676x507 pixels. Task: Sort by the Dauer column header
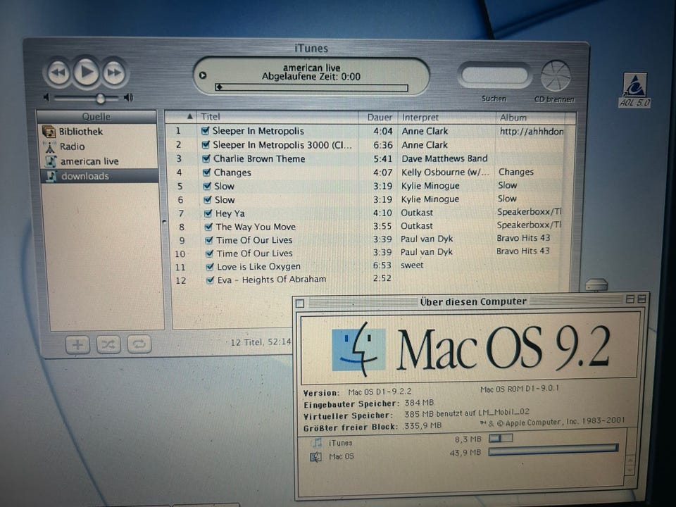377,118
